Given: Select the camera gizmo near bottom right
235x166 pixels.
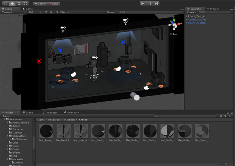Looking at the screenshot, I should 146,88.
